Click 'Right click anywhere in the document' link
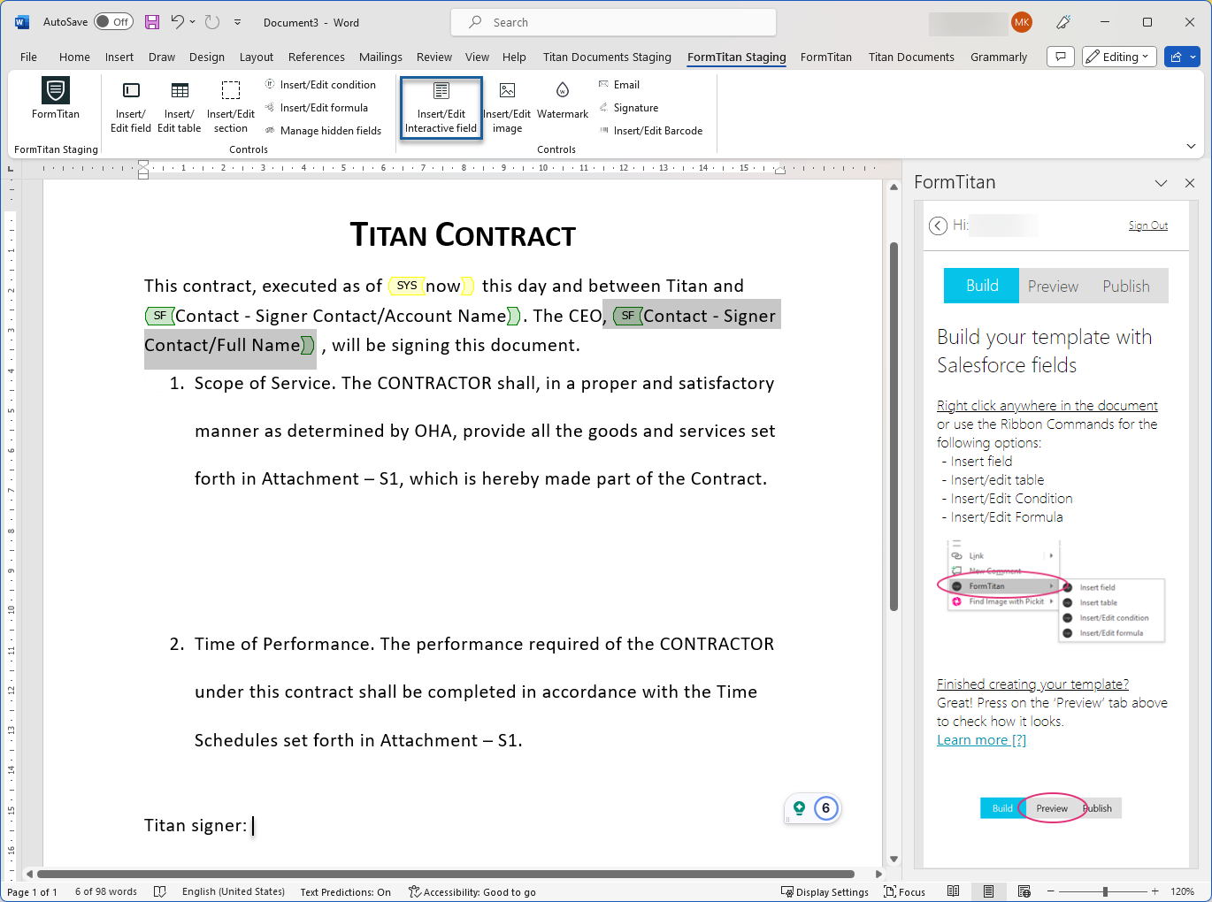The width and height of the screenshot is (1212, 902). [1047, 405]
